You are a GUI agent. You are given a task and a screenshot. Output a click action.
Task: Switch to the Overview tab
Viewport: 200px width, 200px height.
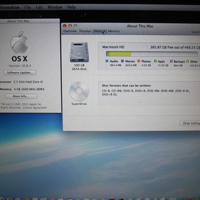tap(70, 31)
